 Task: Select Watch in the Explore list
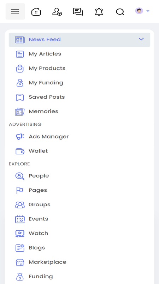(79, 233)
